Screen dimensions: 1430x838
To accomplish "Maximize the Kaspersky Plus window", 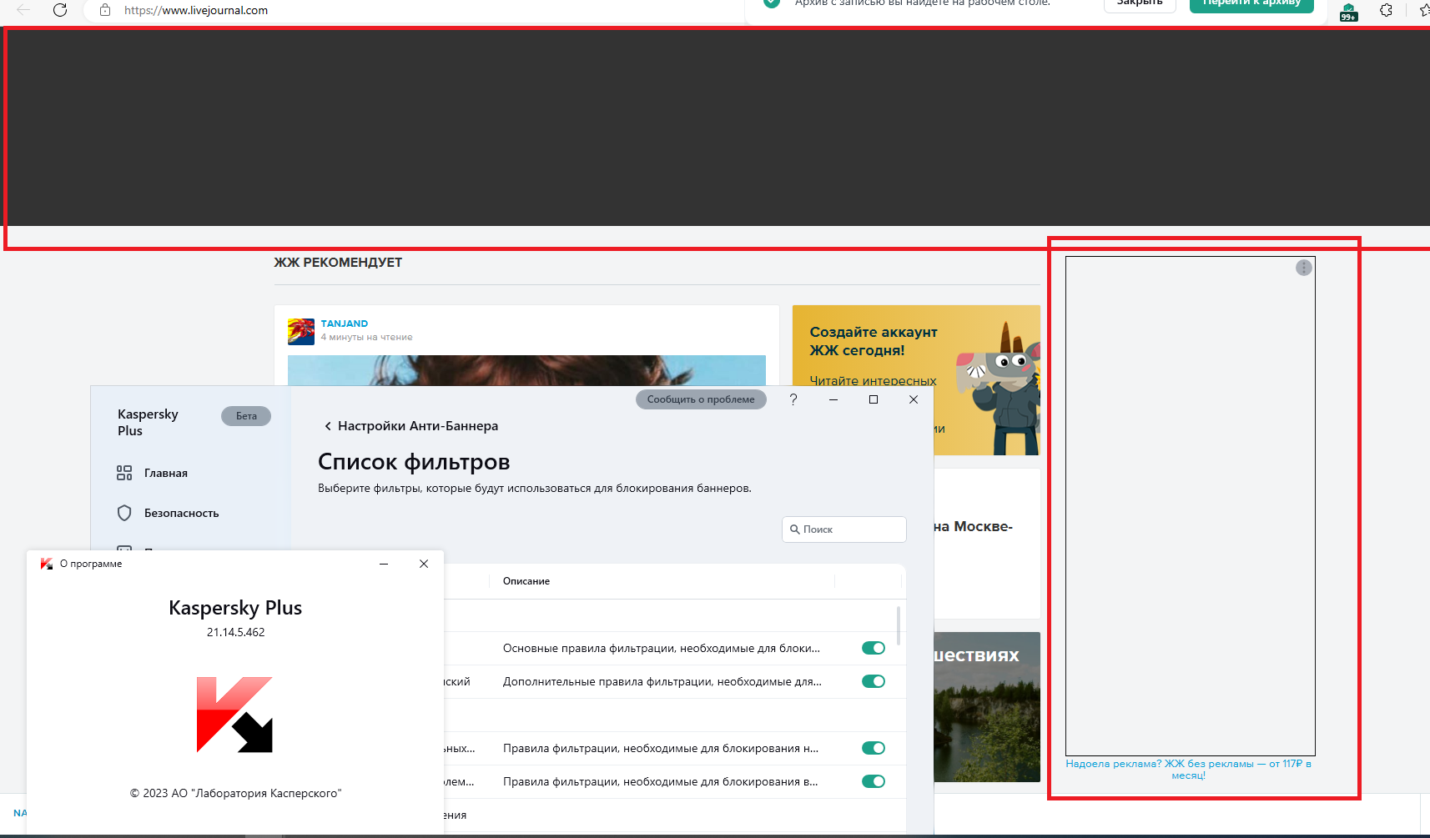I will click(874, 399).
